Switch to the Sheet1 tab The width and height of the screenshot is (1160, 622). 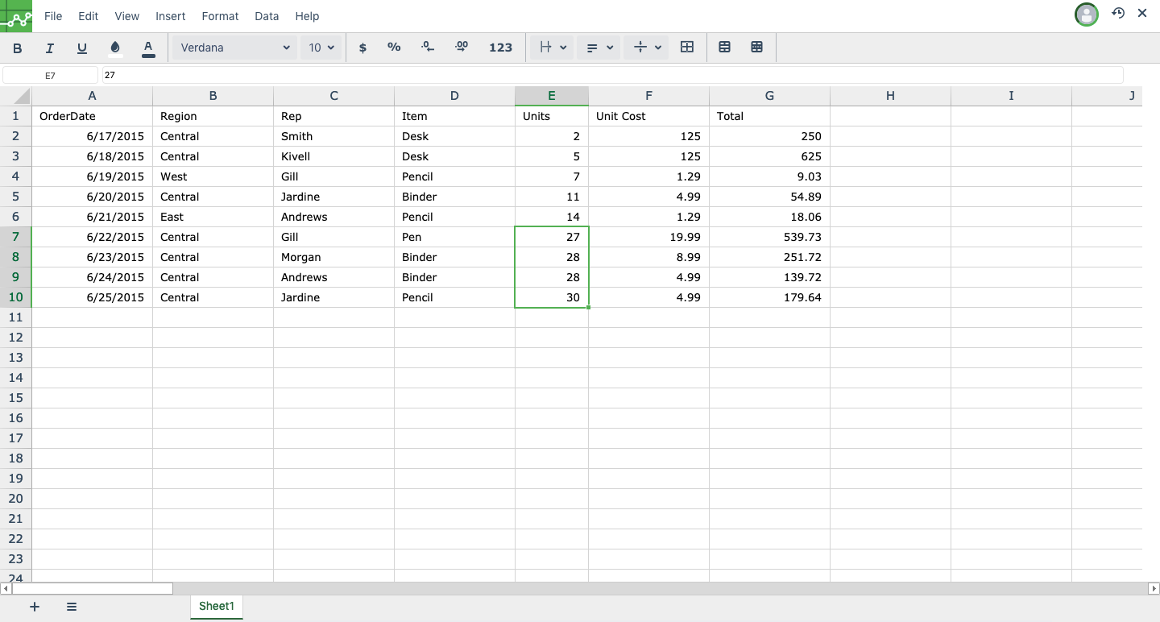[216, 606]
